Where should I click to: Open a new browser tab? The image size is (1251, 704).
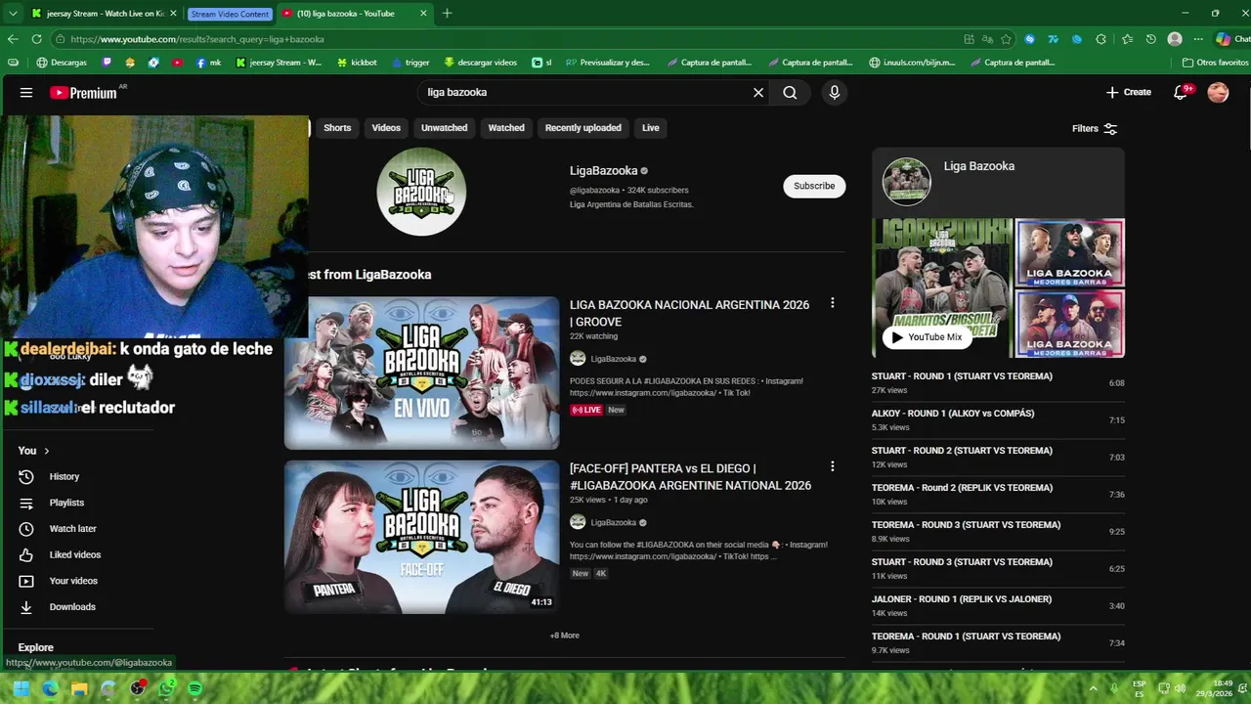coord(447,13)
